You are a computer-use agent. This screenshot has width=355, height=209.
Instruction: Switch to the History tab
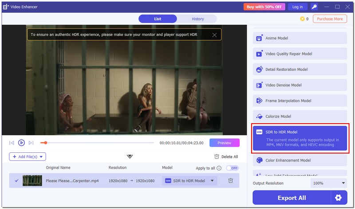click(197, 19)
